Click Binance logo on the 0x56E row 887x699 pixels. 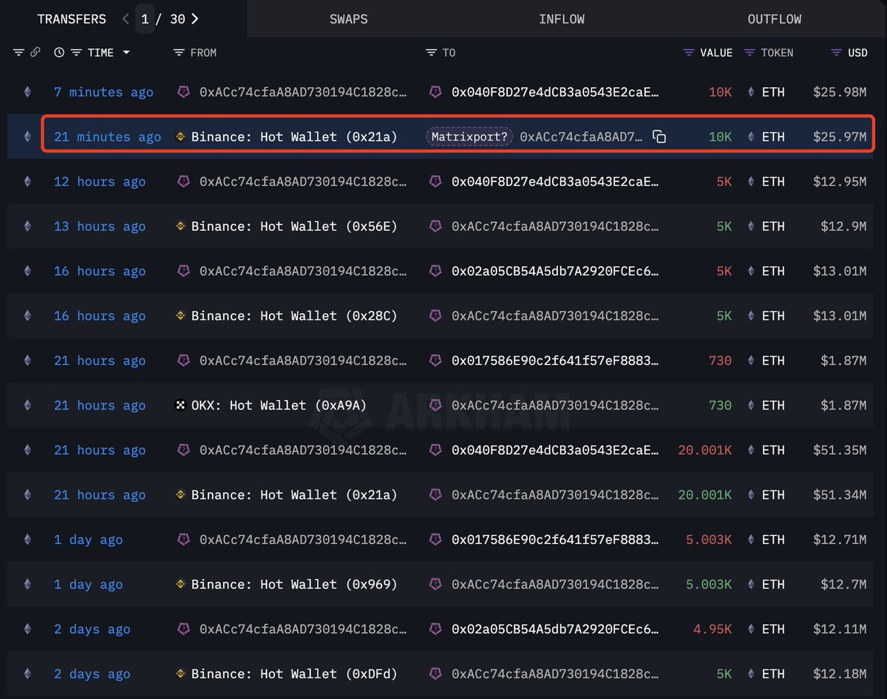(x=180, y=226)
